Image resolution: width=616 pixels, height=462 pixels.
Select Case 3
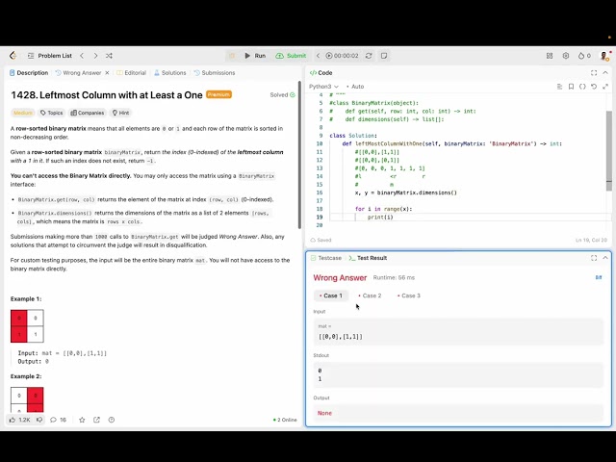pos(408,295)
